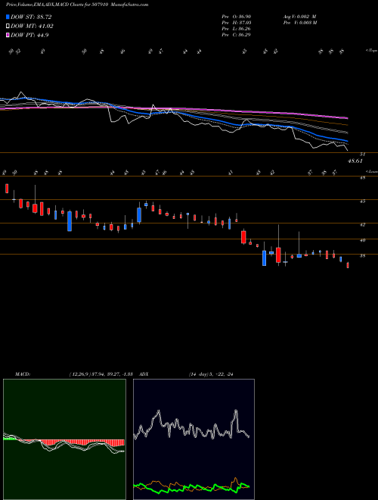Click the 42 price axis label

(362, 224)
